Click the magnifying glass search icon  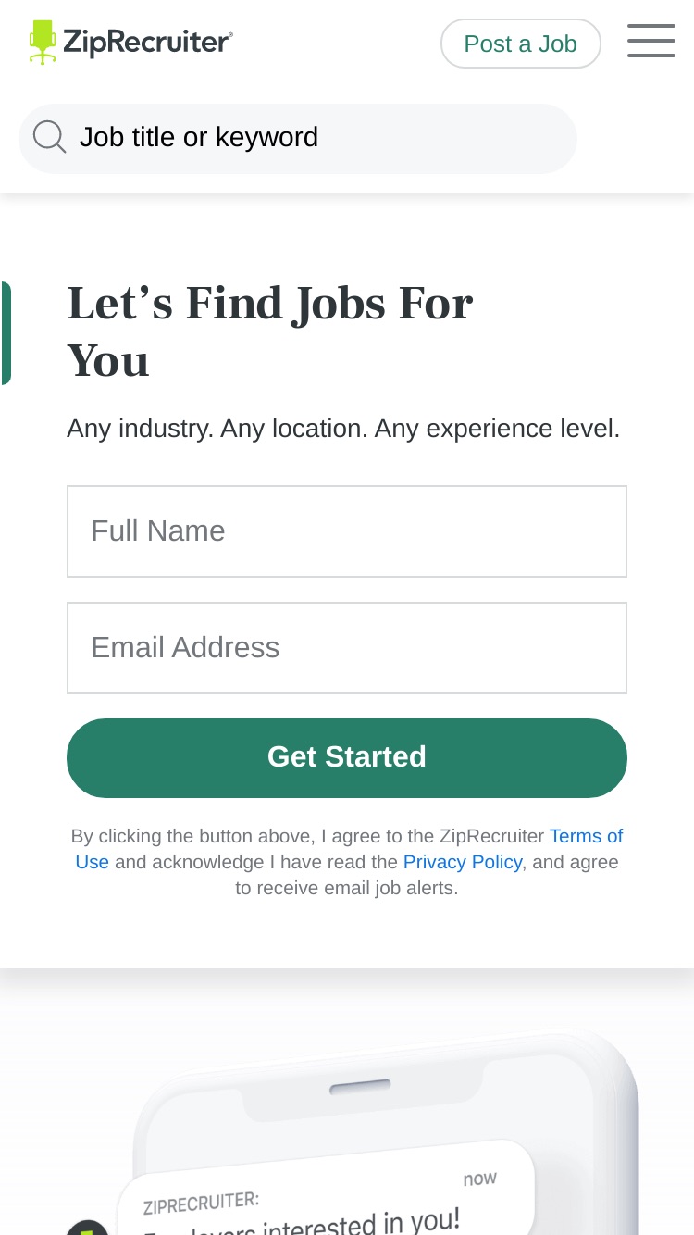50,137
